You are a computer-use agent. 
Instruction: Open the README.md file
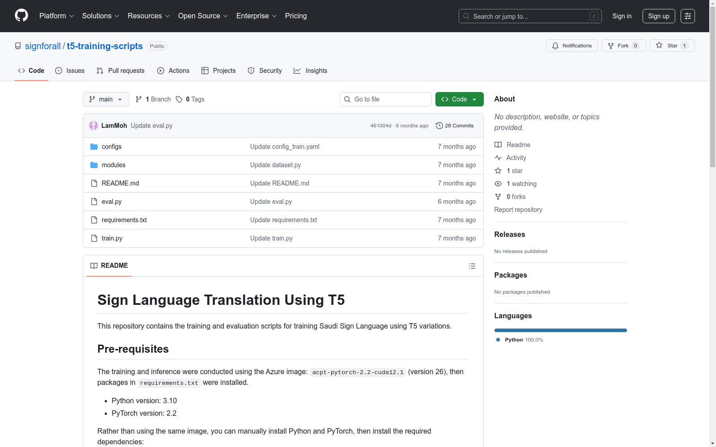pyautogui.click(x=120, y=183)
